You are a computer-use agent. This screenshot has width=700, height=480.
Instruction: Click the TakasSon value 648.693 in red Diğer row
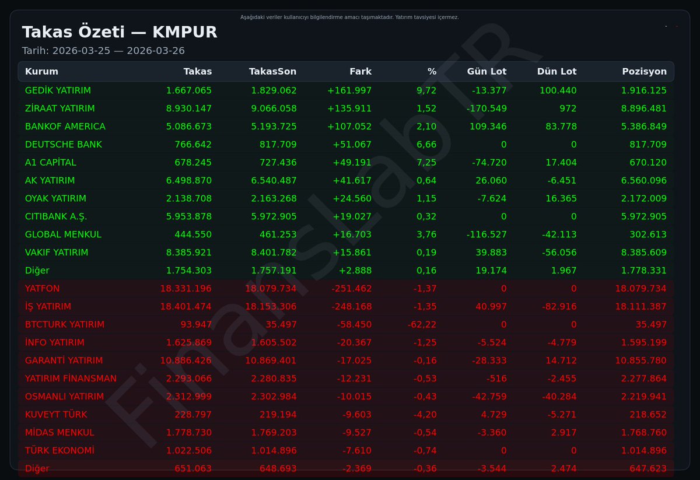[278, 469]
